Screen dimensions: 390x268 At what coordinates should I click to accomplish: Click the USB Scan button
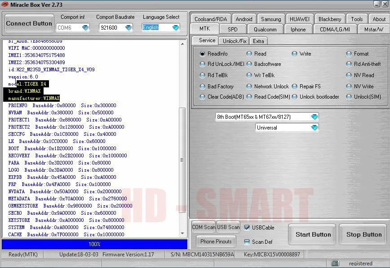tap(228, 227)
